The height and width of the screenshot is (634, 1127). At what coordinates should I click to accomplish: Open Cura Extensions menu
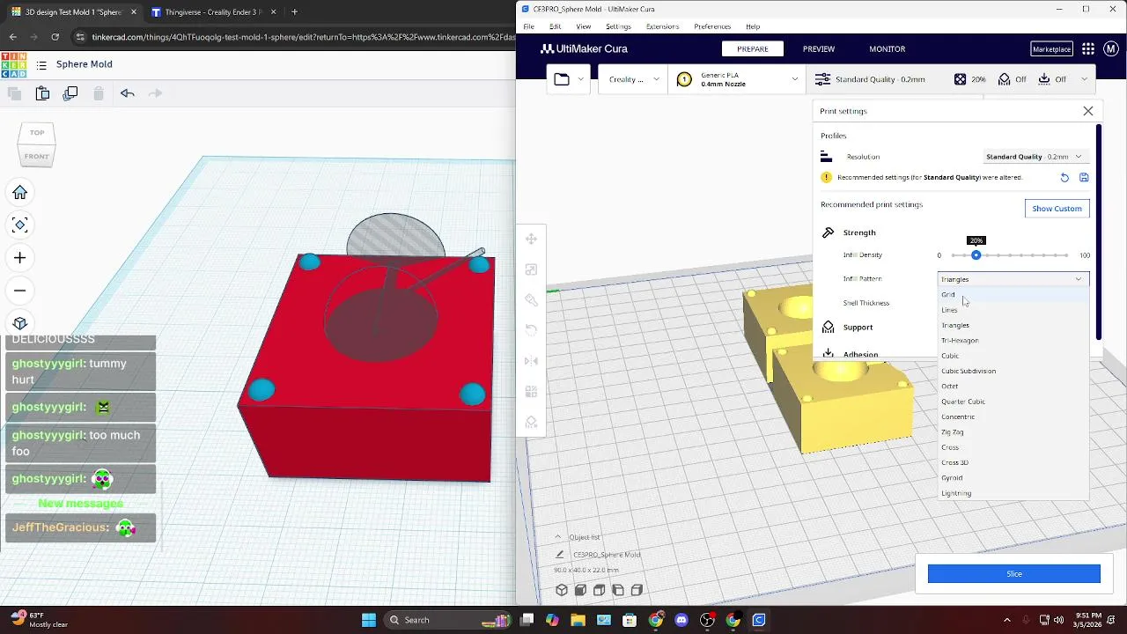(x=662, y=26)
